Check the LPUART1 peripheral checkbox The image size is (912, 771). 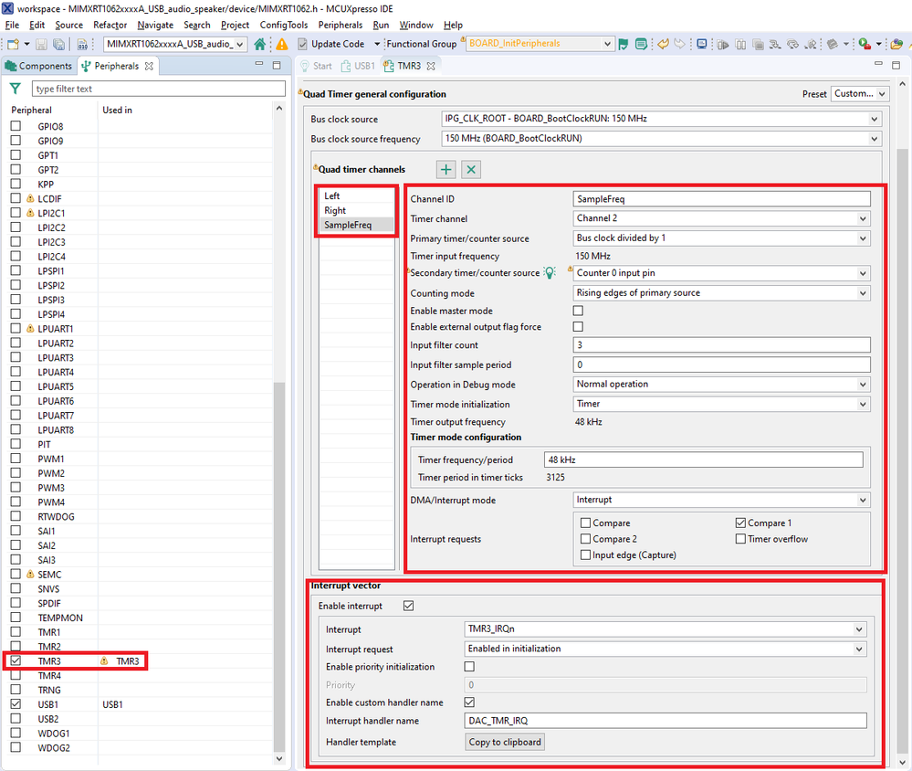click(16, 328)
